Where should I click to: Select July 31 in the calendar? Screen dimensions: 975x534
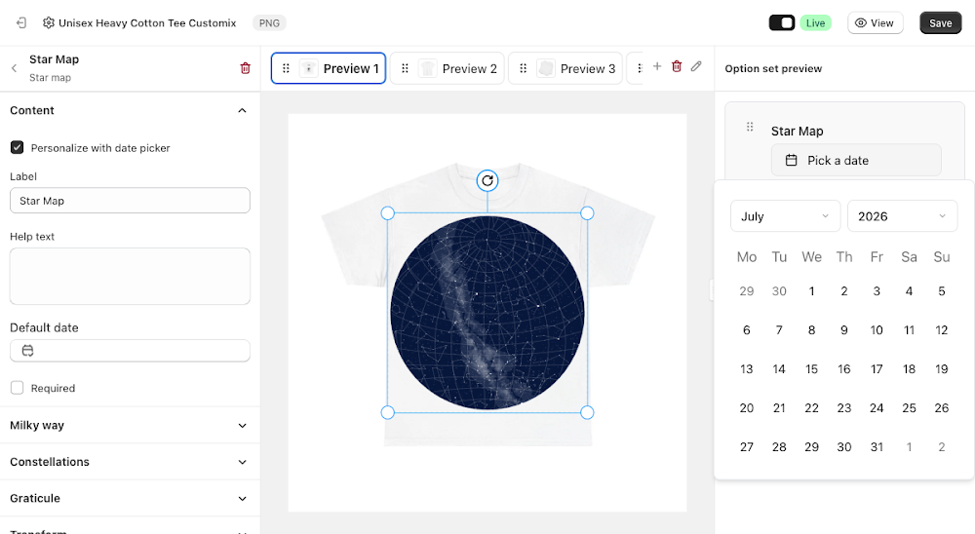tap(877, 447)
